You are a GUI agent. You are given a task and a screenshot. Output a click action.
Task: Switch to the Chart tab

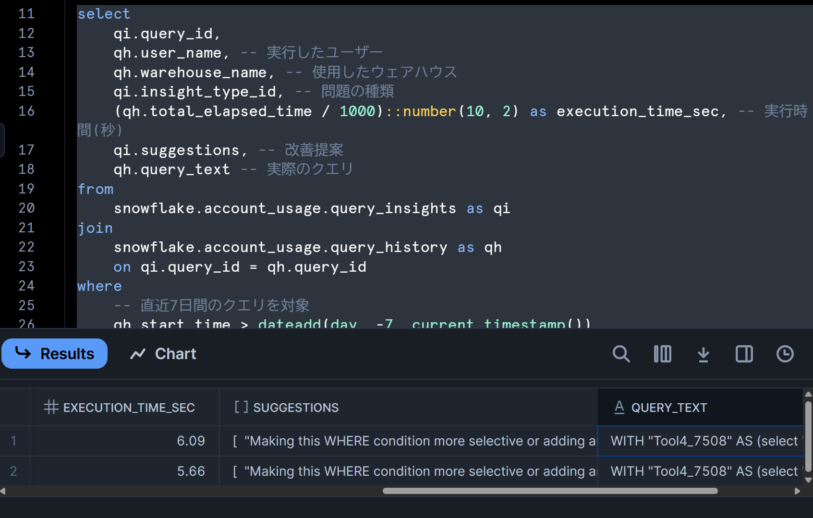pos(163,354)
